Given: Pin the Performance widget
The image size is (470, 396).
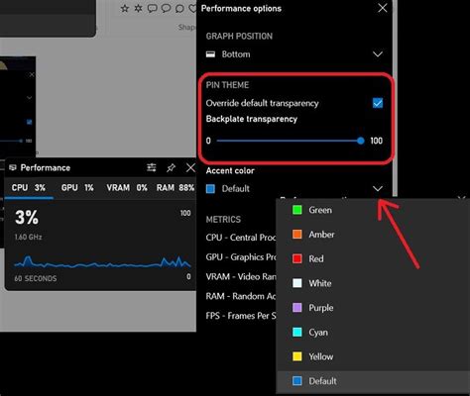Looking at the screenshot, I should (171, 168).
